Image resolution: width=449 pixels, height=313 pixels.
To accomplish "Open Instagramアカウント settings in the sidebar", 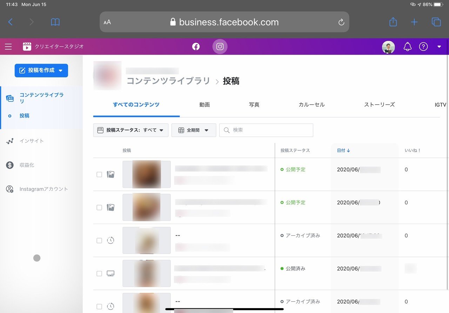I will coord(43,189).
